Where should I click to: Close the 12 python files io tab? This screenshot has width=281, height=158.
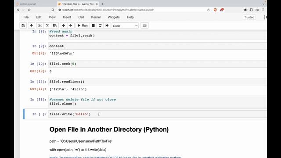coord(97,4)
